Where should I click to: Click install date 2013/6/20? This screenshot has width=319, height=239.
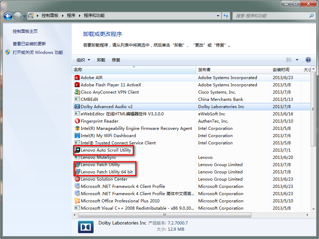tap(283, 157)
